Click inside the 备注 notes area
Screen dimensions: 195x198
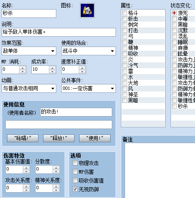(x=160, y=171)
